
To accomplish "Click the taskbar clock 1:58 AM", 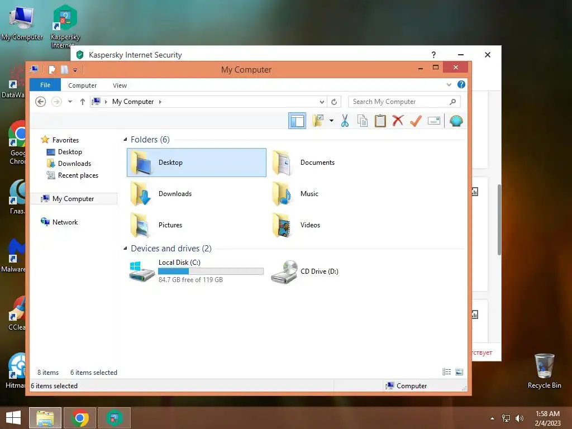I will 547,414.
